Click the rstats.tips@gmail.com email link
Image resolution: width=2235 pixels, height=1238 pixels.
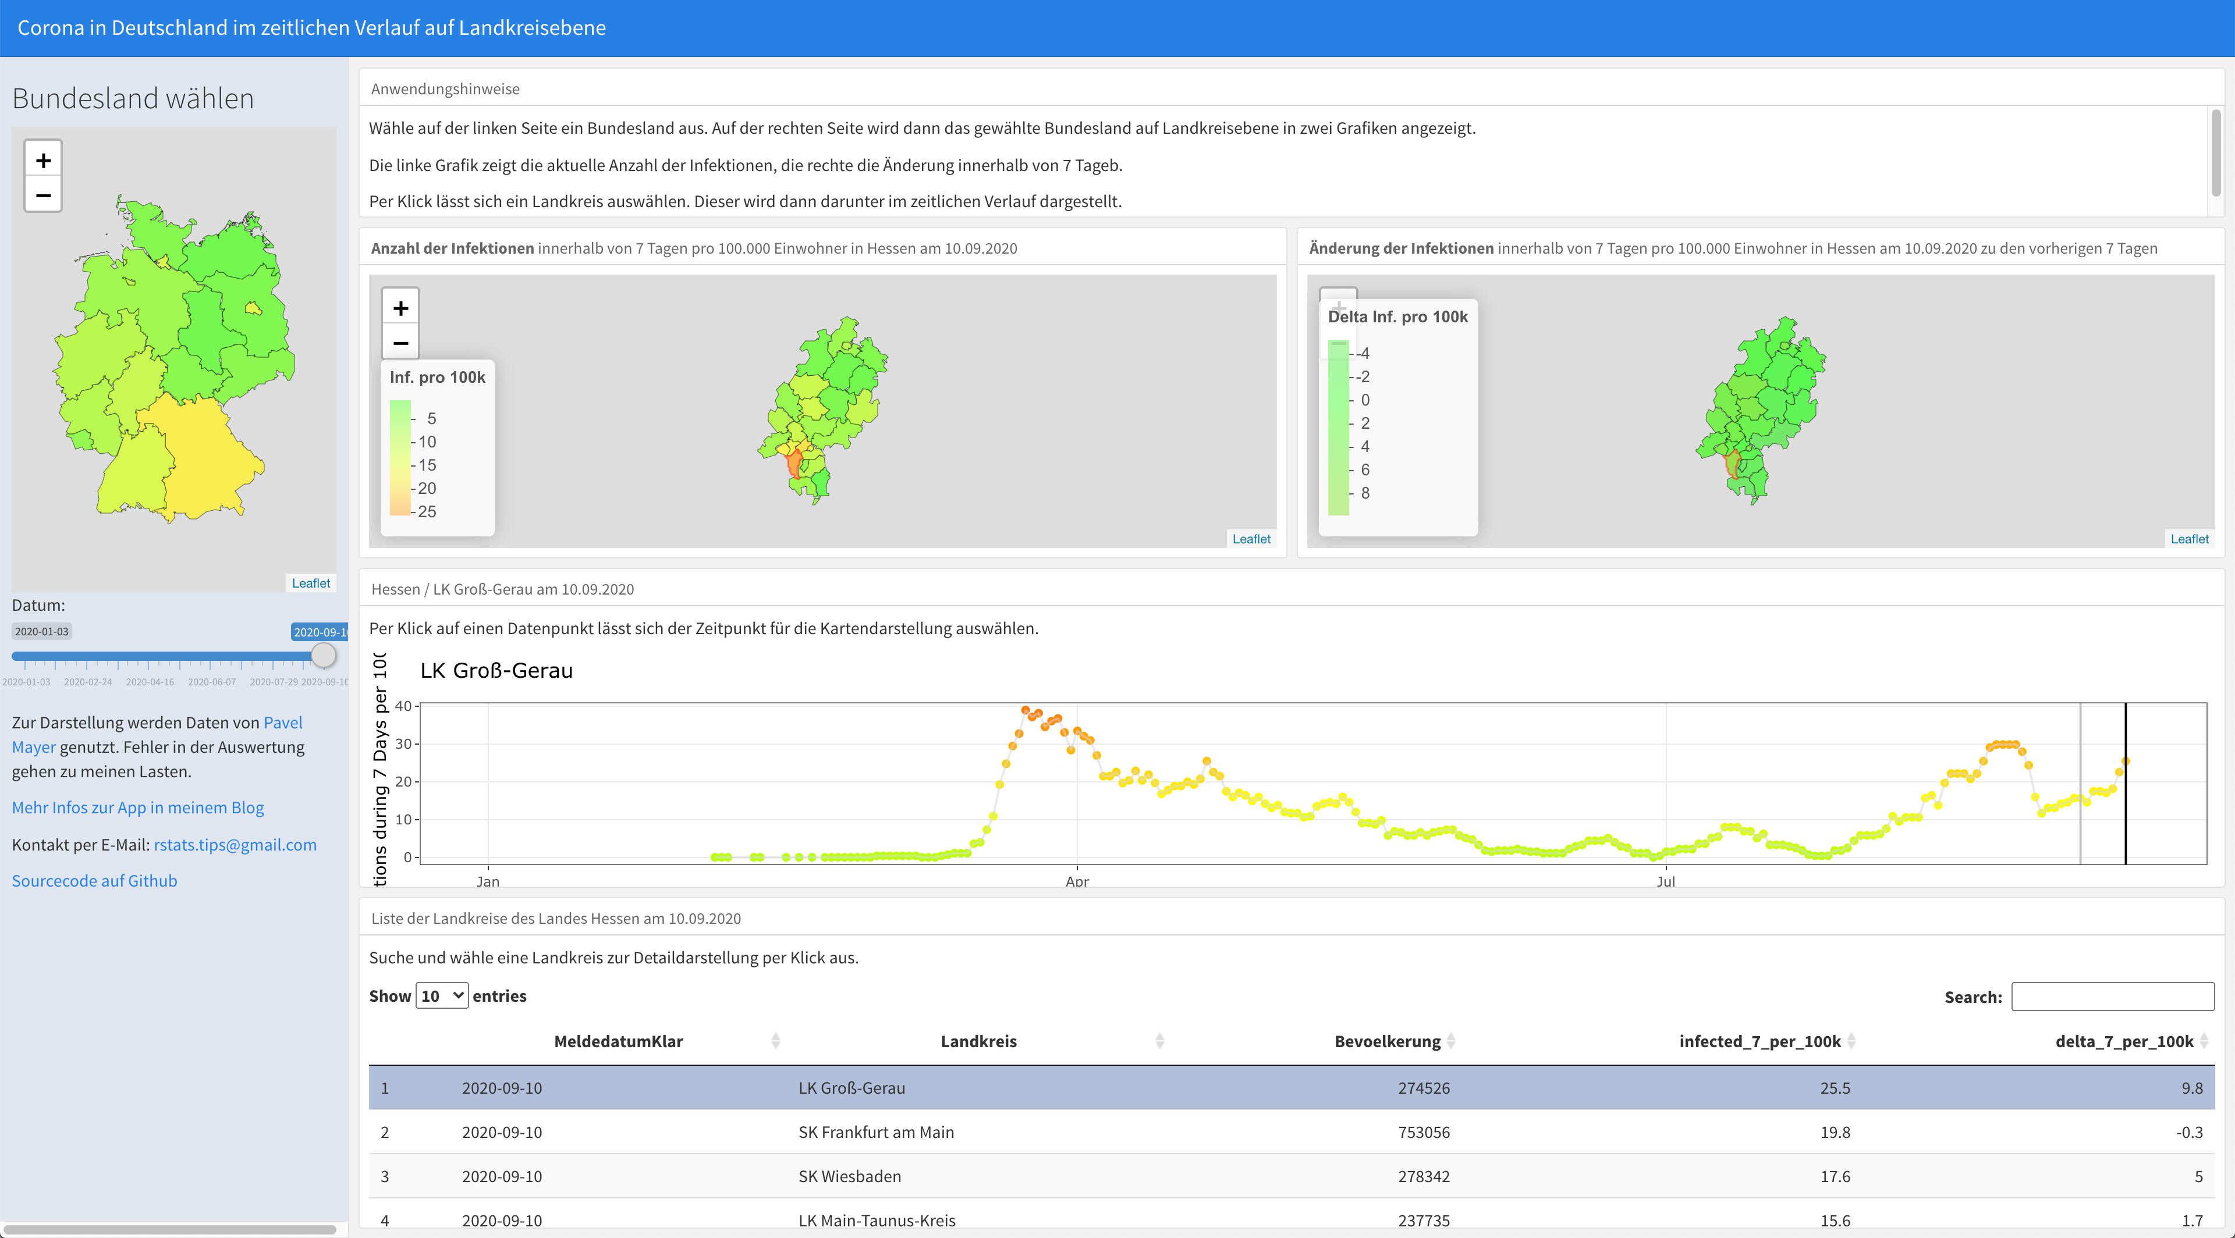(x=235, y=844)
